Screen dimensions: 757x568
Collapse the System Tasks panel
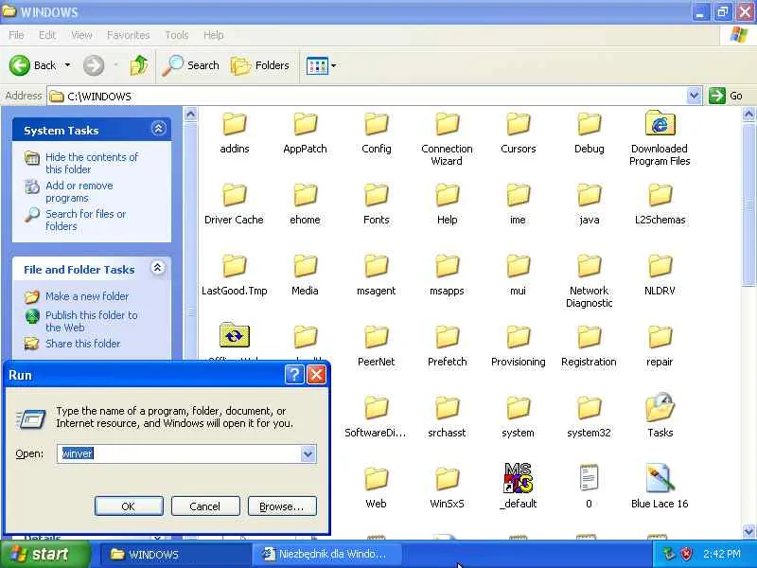[158, 129]
